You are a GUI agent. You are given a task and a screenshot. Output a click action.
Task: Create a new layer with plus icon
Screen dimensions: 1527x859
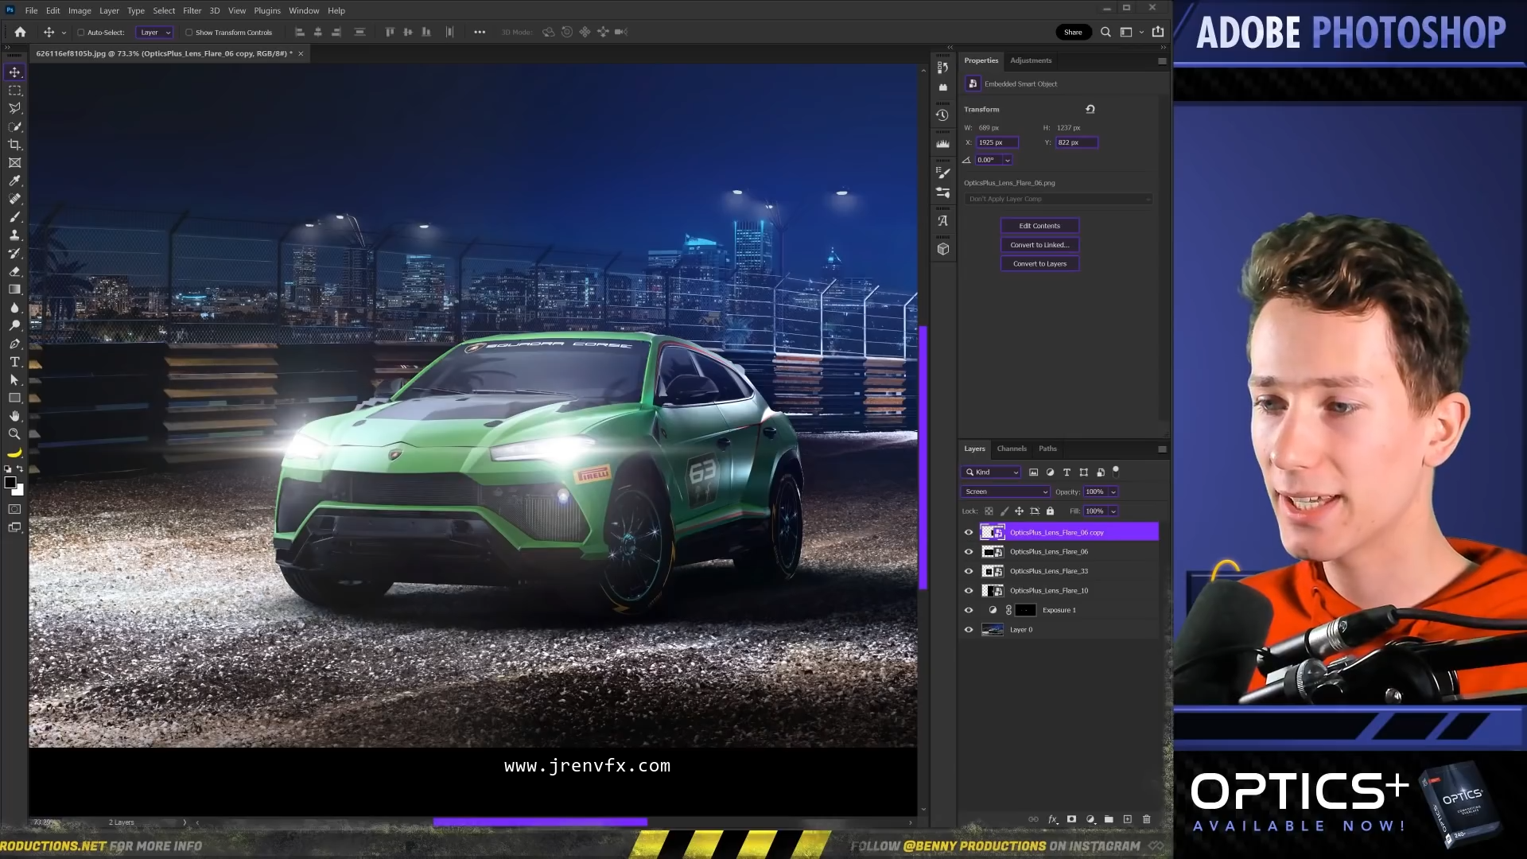(1128, 819)
